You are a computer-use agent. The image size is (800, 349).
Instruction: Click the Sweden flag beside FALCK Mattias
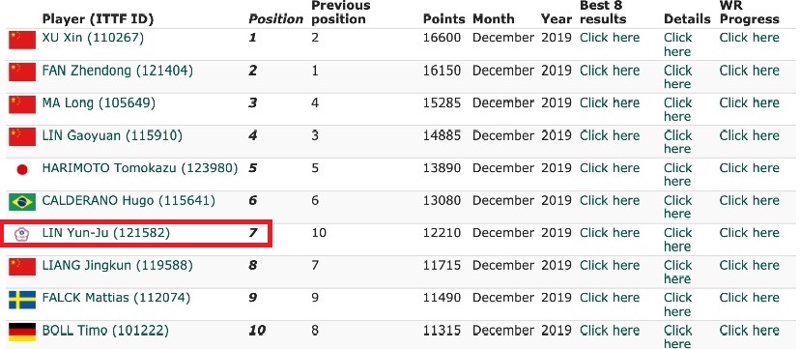click(22, 300)
